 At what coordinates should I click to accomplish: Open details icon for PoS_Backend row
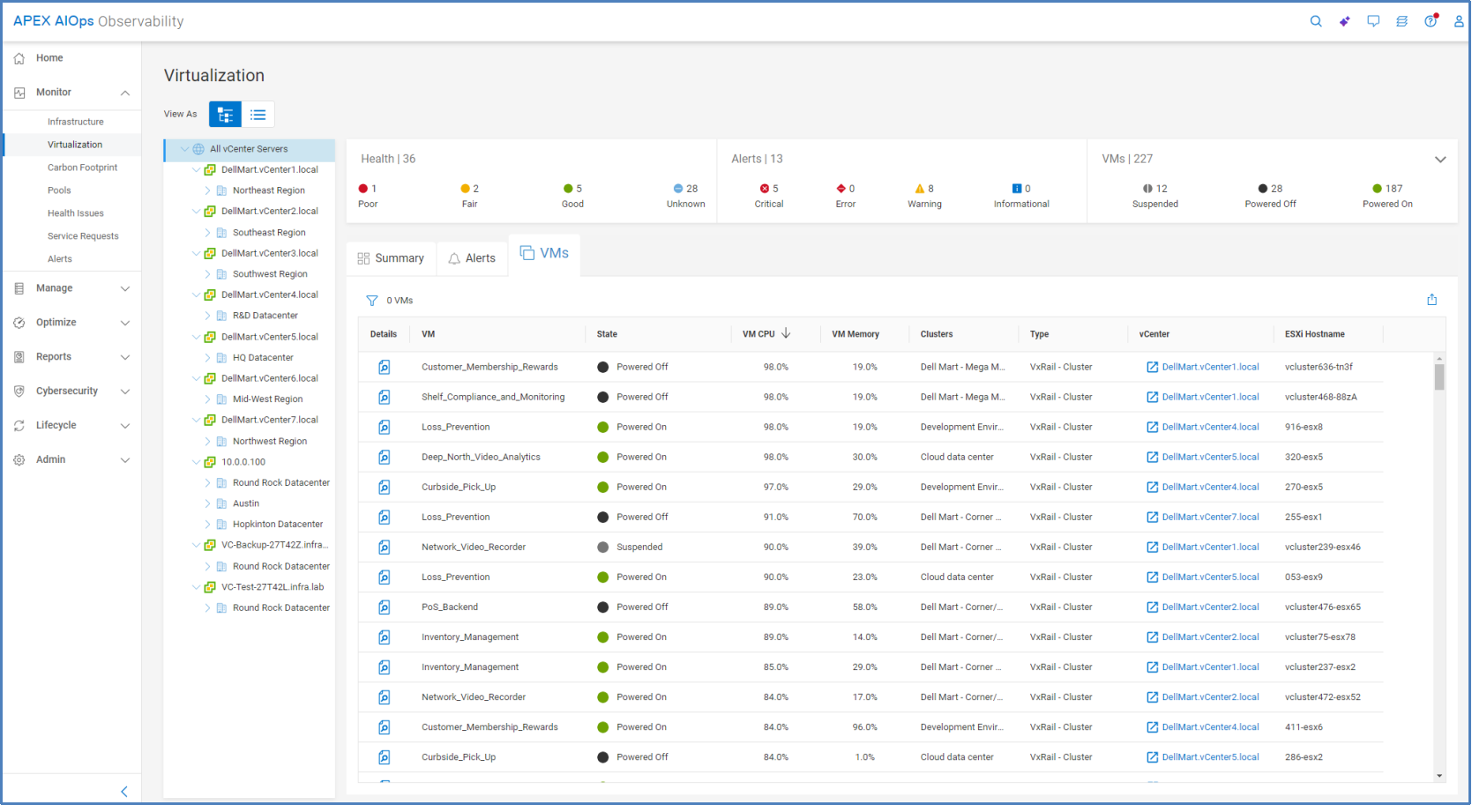click(x=385, y=607)
